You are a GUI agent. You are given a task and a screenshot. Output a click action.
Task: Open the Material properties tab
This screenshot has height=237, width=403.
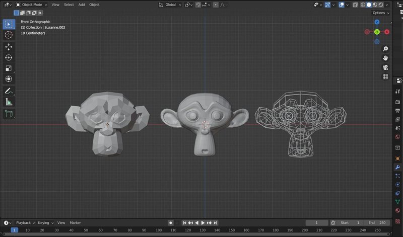397,210
